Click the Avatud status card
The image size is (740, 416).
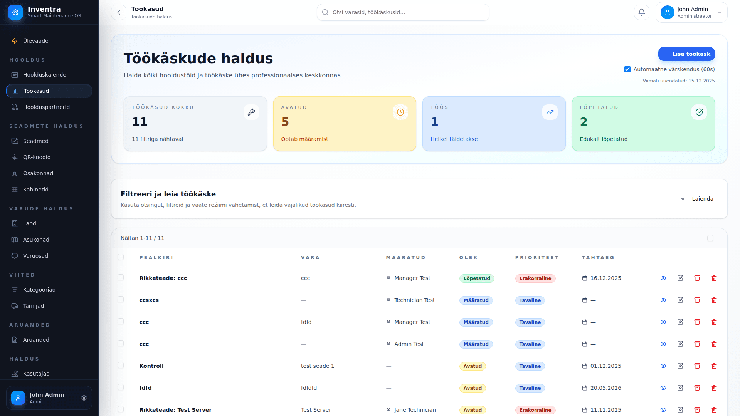tap(345, 123)
